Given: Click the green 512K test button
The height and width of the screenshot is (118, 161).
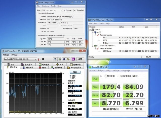Looking at the screenshot, I should (95, 95).
